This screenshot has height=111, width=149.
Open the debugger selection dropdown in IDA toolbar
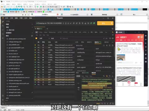coord(53,7)
